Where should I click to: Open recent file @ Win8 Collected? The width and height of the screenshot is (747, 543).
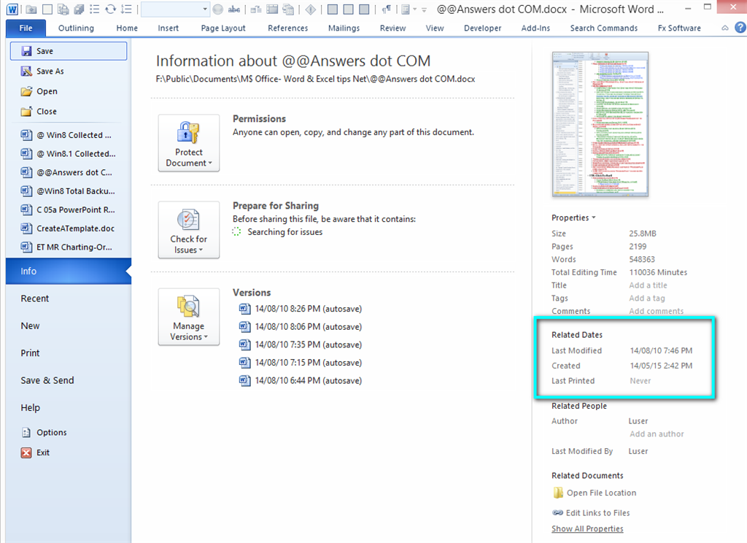pyautogui.click(x=69, y=135)
